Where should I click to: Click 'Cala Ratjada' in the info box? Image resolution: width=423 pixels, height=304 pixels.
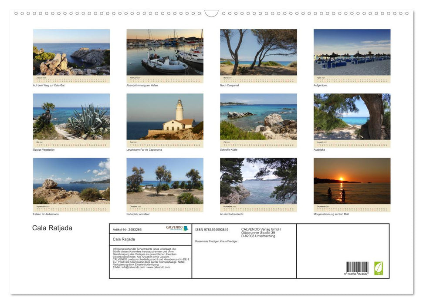pyautogui.click(x=124, y=239)
